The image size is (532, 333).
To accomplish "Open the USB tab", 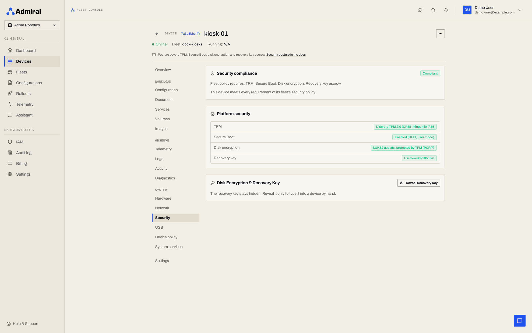I will [175, 228].
